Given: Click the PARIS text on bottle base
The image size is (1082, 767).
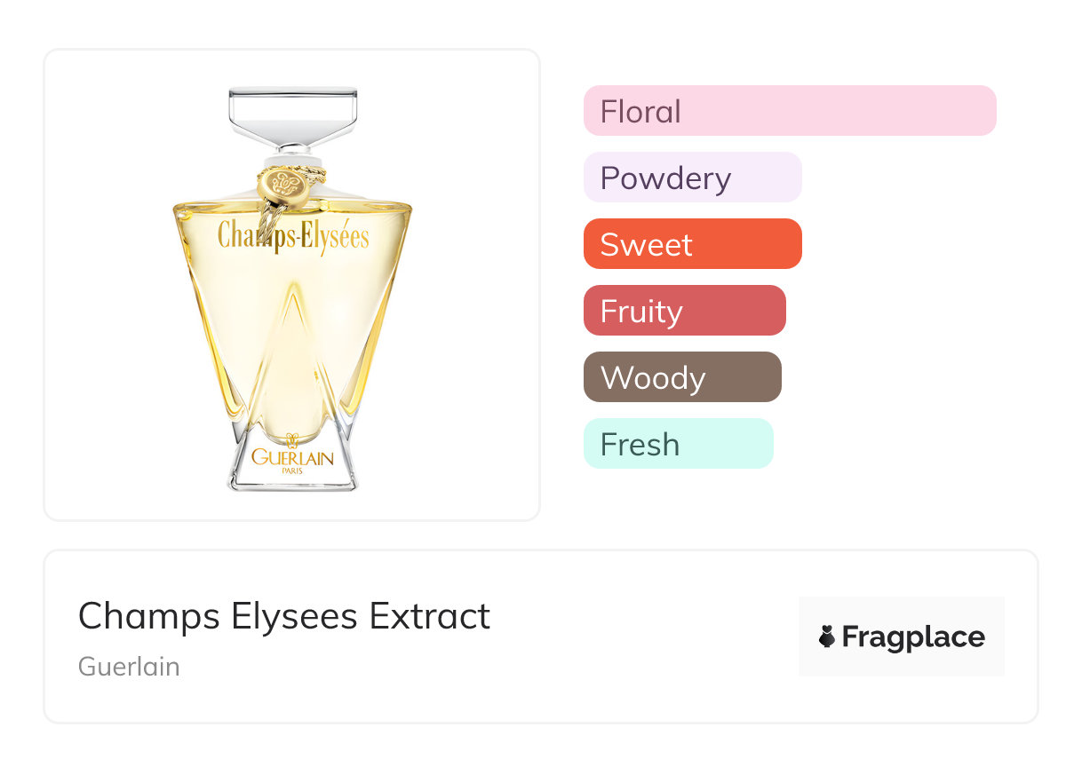Looking at the screenshot, I should [x=291, y=471].
